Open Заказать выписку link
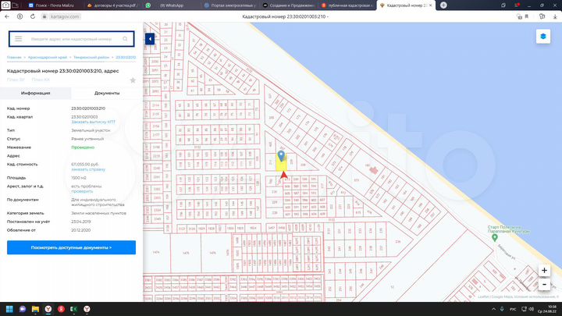The image size is (562, 316). [x=91, y=122]
